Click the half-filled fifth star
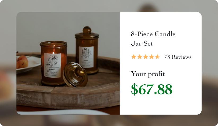218x126 pixels. [x=157, y=57]
